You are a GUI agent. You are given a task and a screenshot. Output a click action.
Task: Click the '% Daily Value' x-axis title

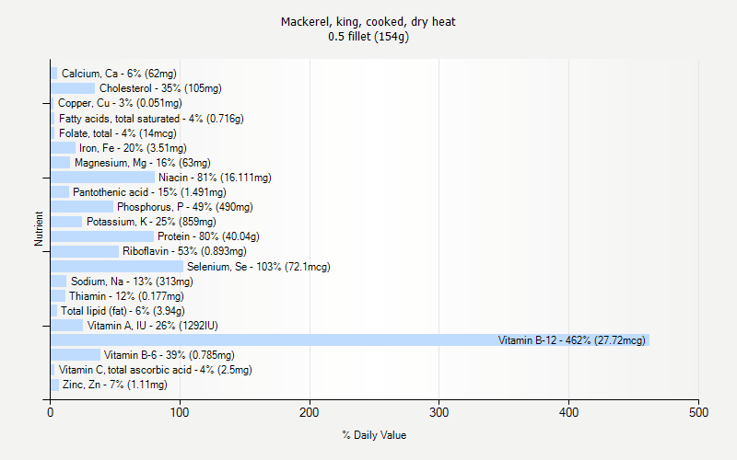(374, 435)
